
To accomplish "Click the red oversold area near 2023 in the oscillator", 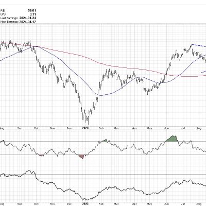I will pyautogui.click(x=82, y=157).
